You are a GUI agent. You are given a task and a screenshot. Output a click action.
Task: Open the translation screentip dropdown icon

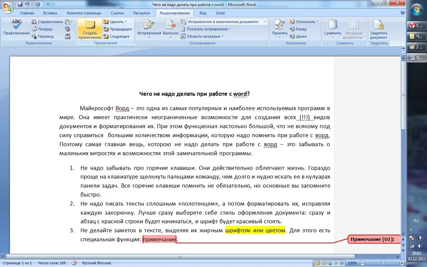tap(69, 22)
